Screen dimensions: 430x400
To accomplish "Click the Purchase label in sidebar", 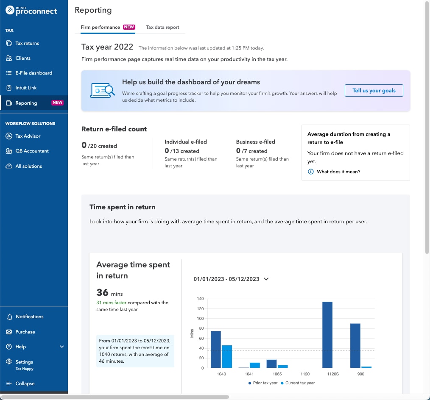I will [x=25, y=332].
